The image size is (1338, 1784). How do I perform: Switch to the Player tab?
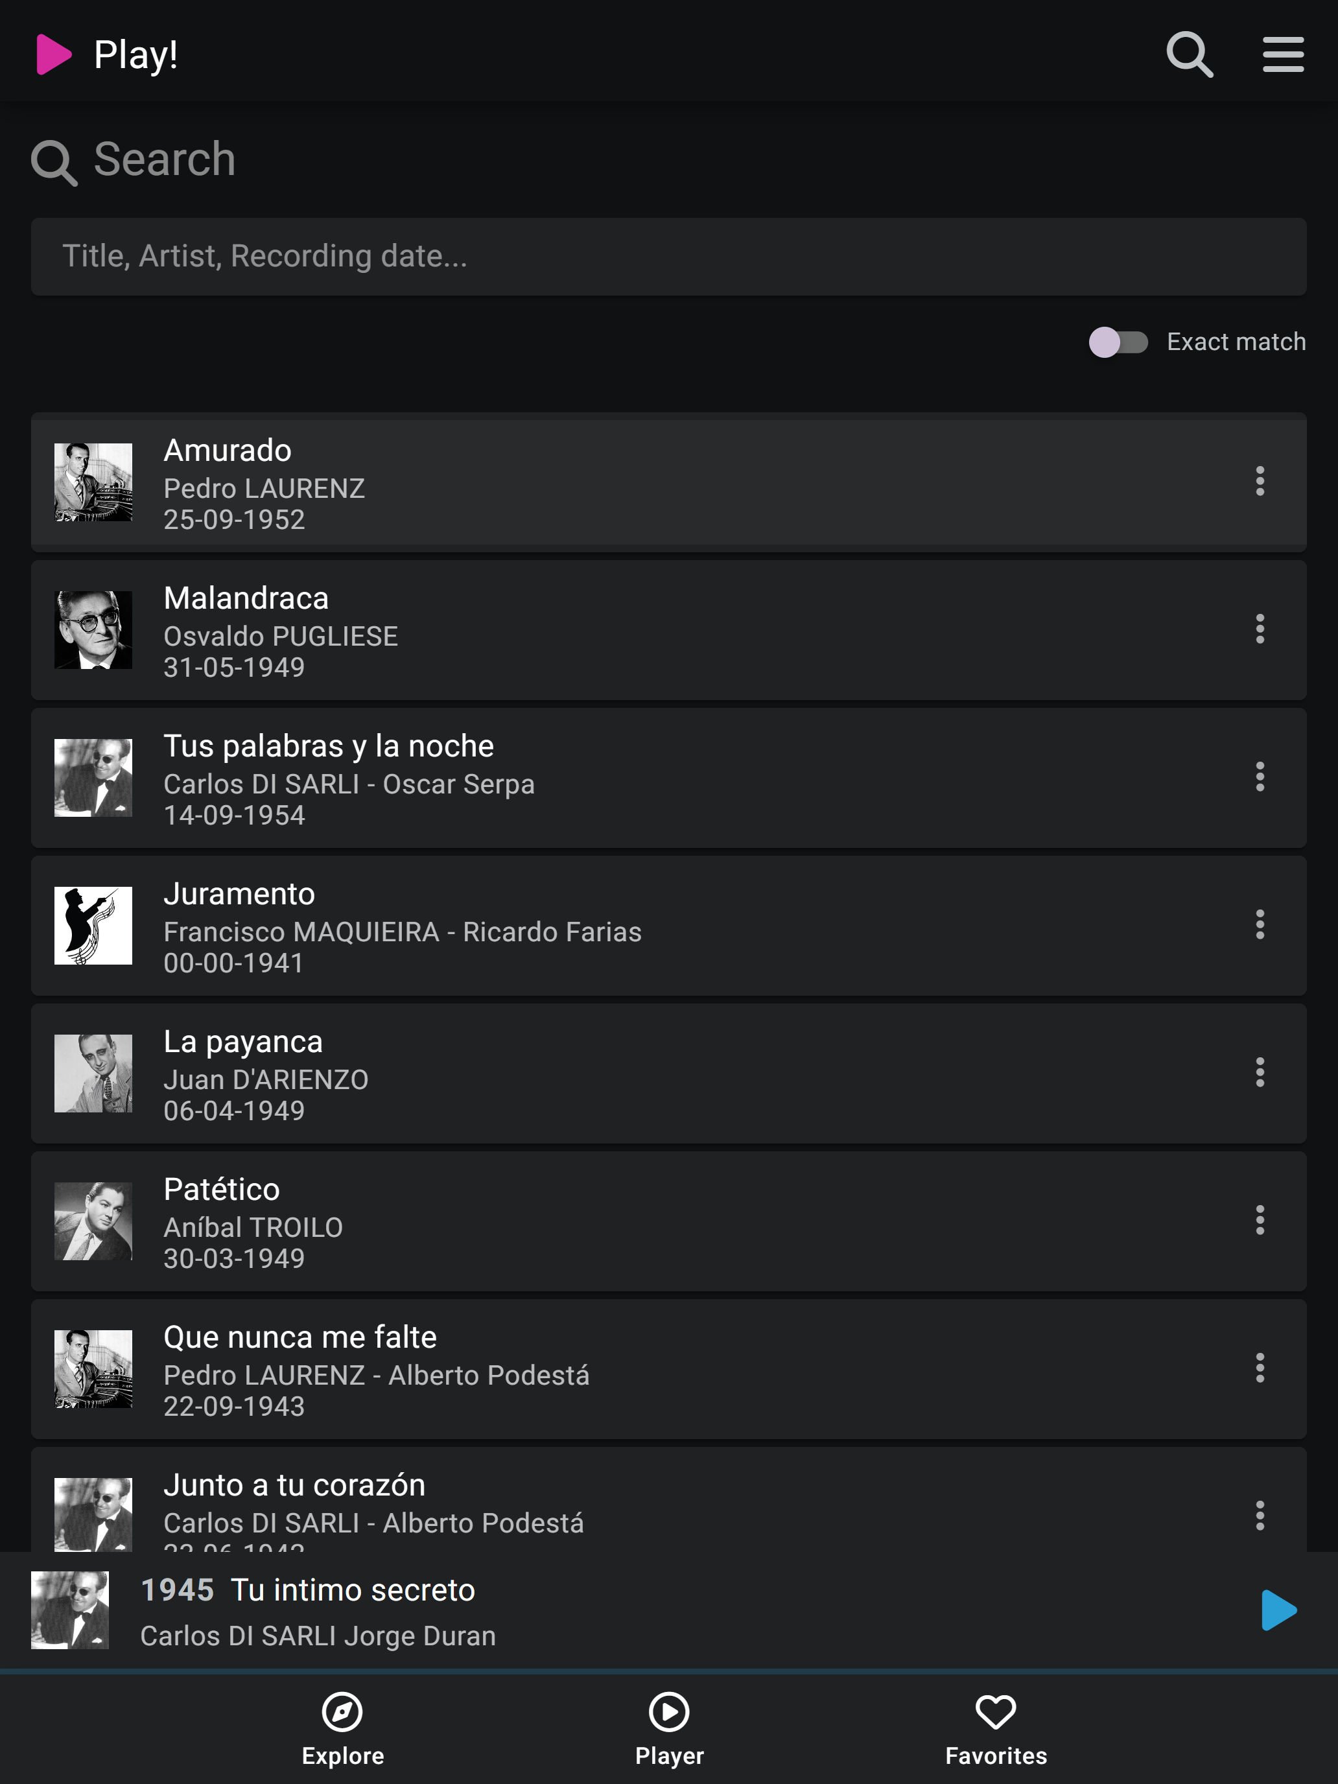point(670,1728)
